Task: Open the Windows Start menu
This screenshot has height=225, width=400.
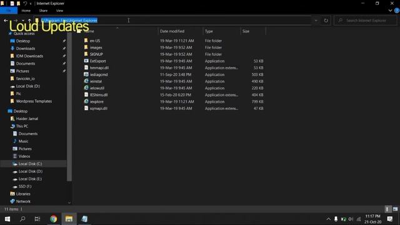Action: pyautogui.click(x=7, y=219)
